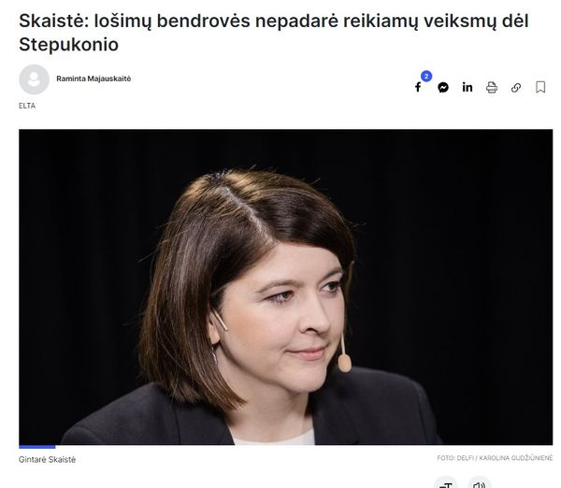Click the blue gallery progress bar under the photo
Screen dimensions: 561x488
(x=37, y=447)
